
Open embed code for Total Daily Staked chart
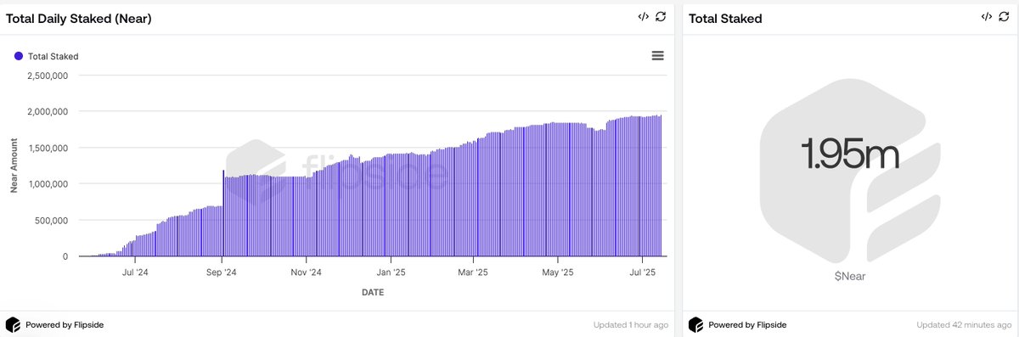pyautogui.click(x=644, y=17)
